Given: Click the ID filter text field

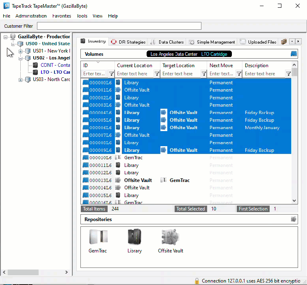Looking at the screenshot, I should pos(95,74).
